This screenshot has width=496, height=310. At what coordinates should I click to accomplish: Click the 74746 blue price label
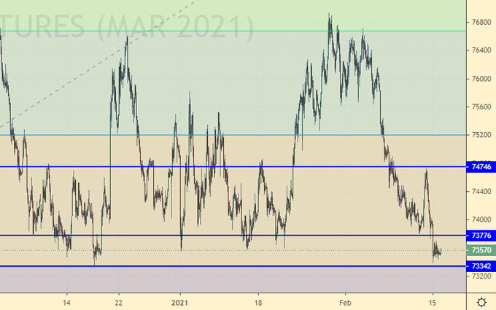481,167
